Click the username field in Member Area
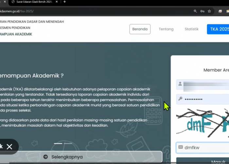The image size is (229, 164). coord(203,85)
